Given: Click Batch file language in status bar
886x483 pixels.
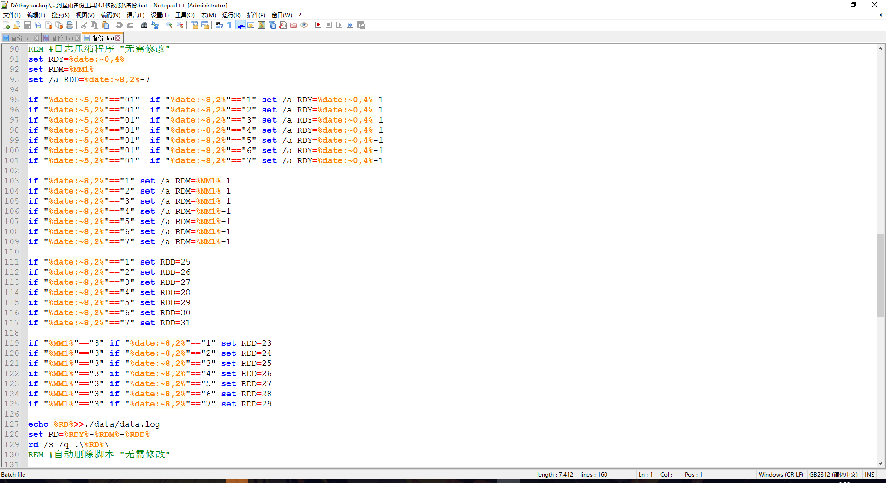Looking at the screenshot, I should tap(13, 474).
